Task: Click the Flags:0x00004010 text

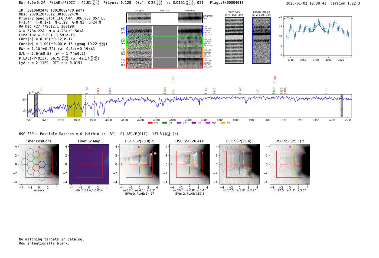Action: (x=227, y=3)
